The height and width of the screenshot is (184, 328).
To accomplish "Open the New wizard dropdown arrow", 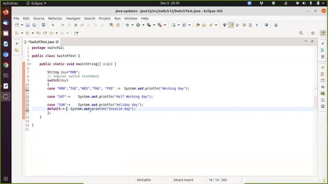I will 22,25.
